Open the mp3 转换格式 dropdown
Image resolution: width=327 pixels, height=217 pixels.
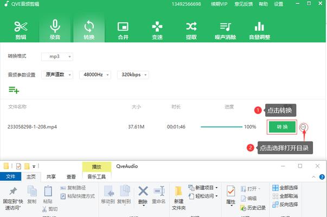(57, 56)
